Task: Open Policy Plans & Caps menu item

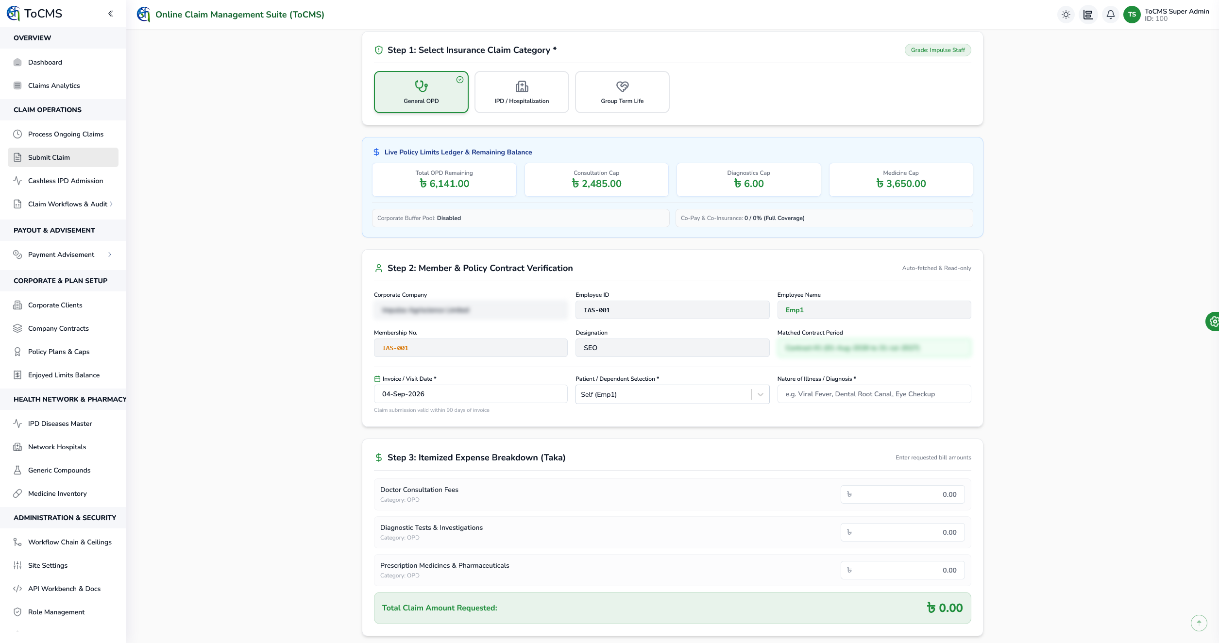Action: (63, 352)
